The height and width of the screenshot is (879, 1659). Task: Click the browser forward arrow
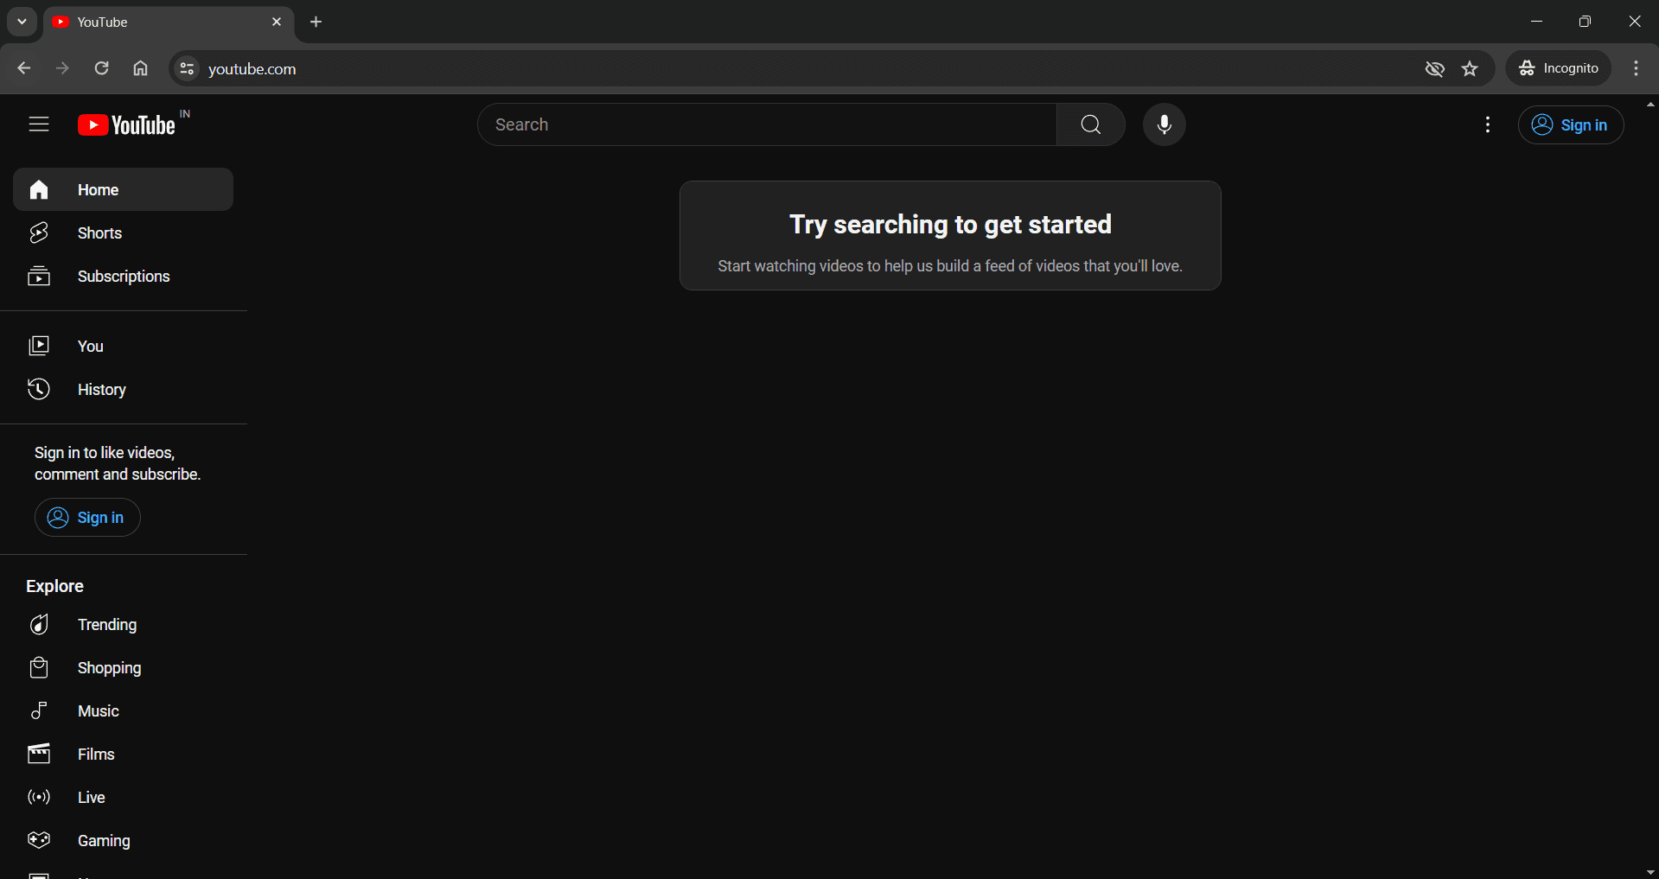click(x=62, y=68)
